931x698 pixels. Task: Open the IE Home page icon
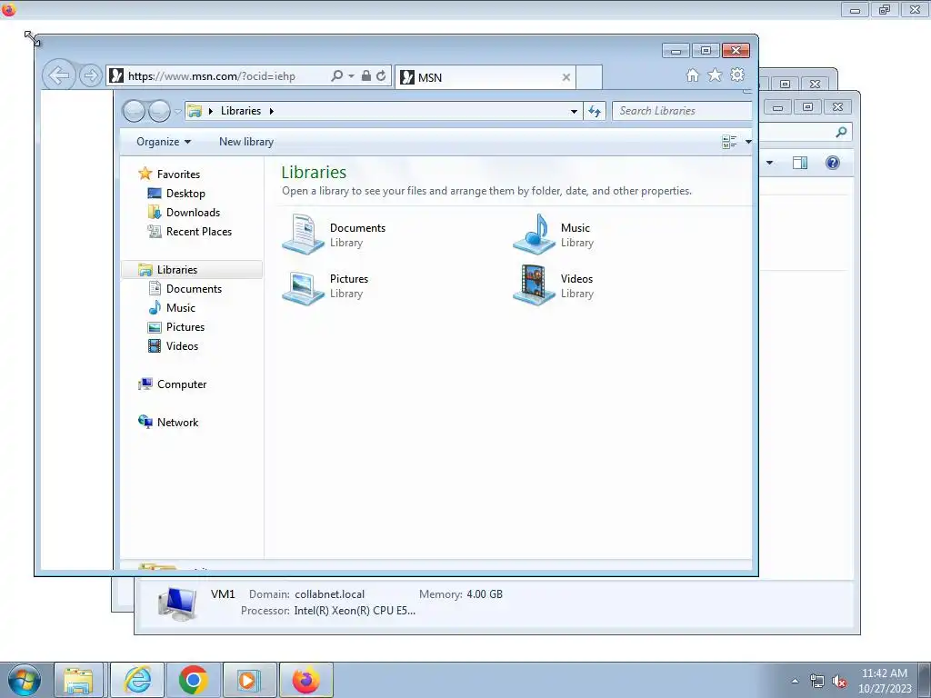(692, 75)
